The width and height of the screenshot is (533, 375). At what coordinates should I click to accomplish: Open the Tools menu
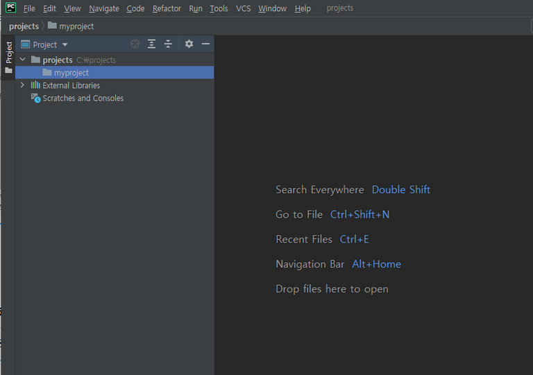pos(219,8)
